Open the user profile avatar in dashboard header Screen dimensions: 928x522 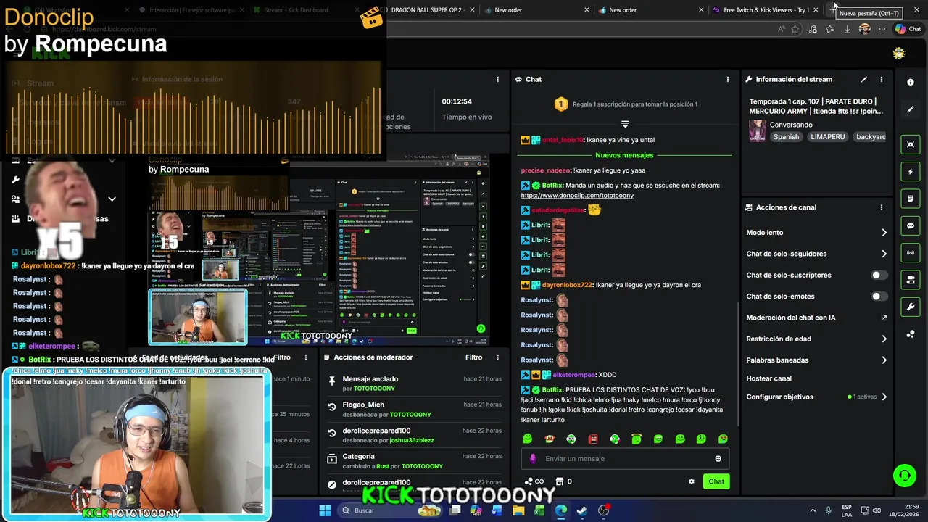(899, 54)
